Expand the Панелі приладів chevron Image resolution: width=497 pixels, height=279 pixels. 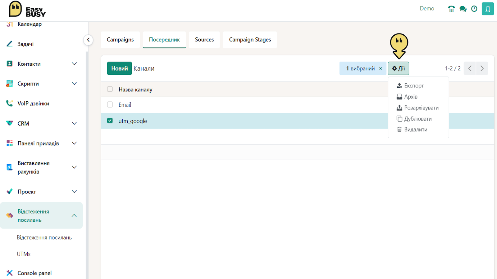74,143
